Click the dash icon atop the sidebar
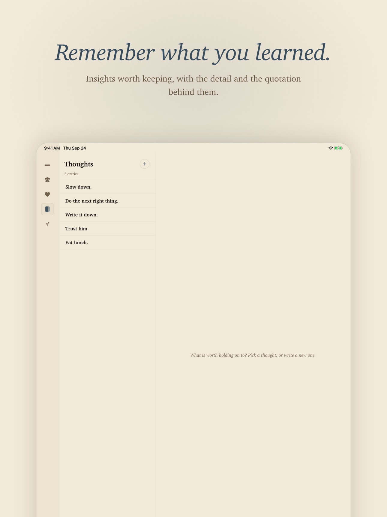387x517 pixels. (47, 165)
